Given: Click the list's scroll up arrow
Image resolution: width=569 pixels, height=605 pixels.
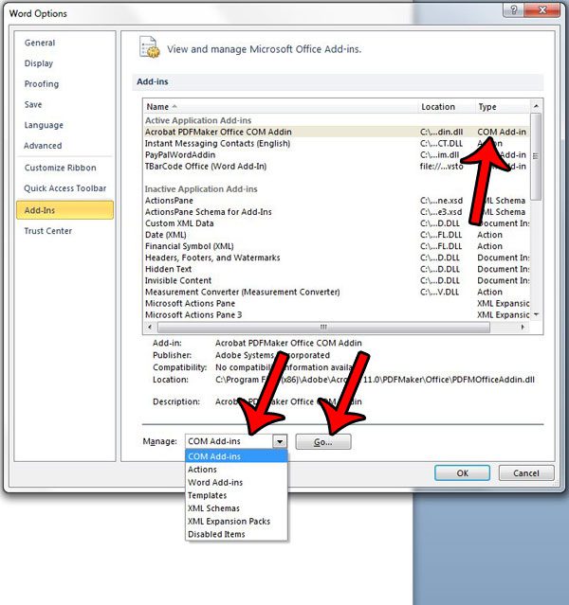Looking at the screenshot, I should (x=536, y=106).
